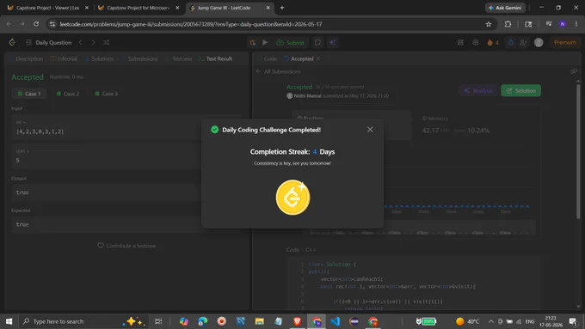Click the green Solution button

(520, 90)
